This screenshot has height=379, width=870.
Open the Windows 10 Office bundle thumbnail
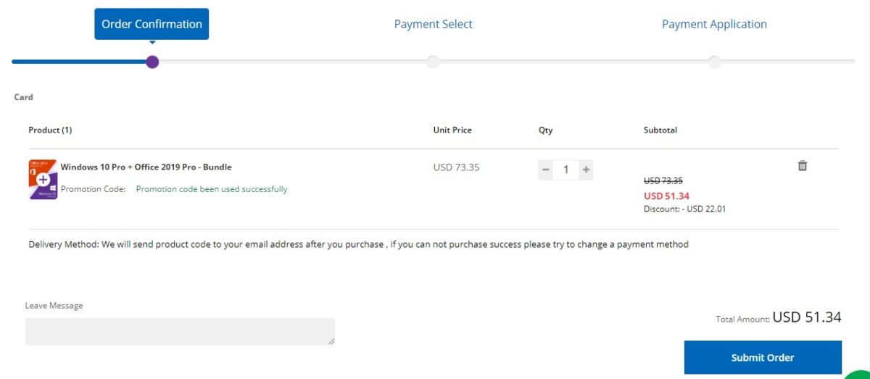pos(43,179)
